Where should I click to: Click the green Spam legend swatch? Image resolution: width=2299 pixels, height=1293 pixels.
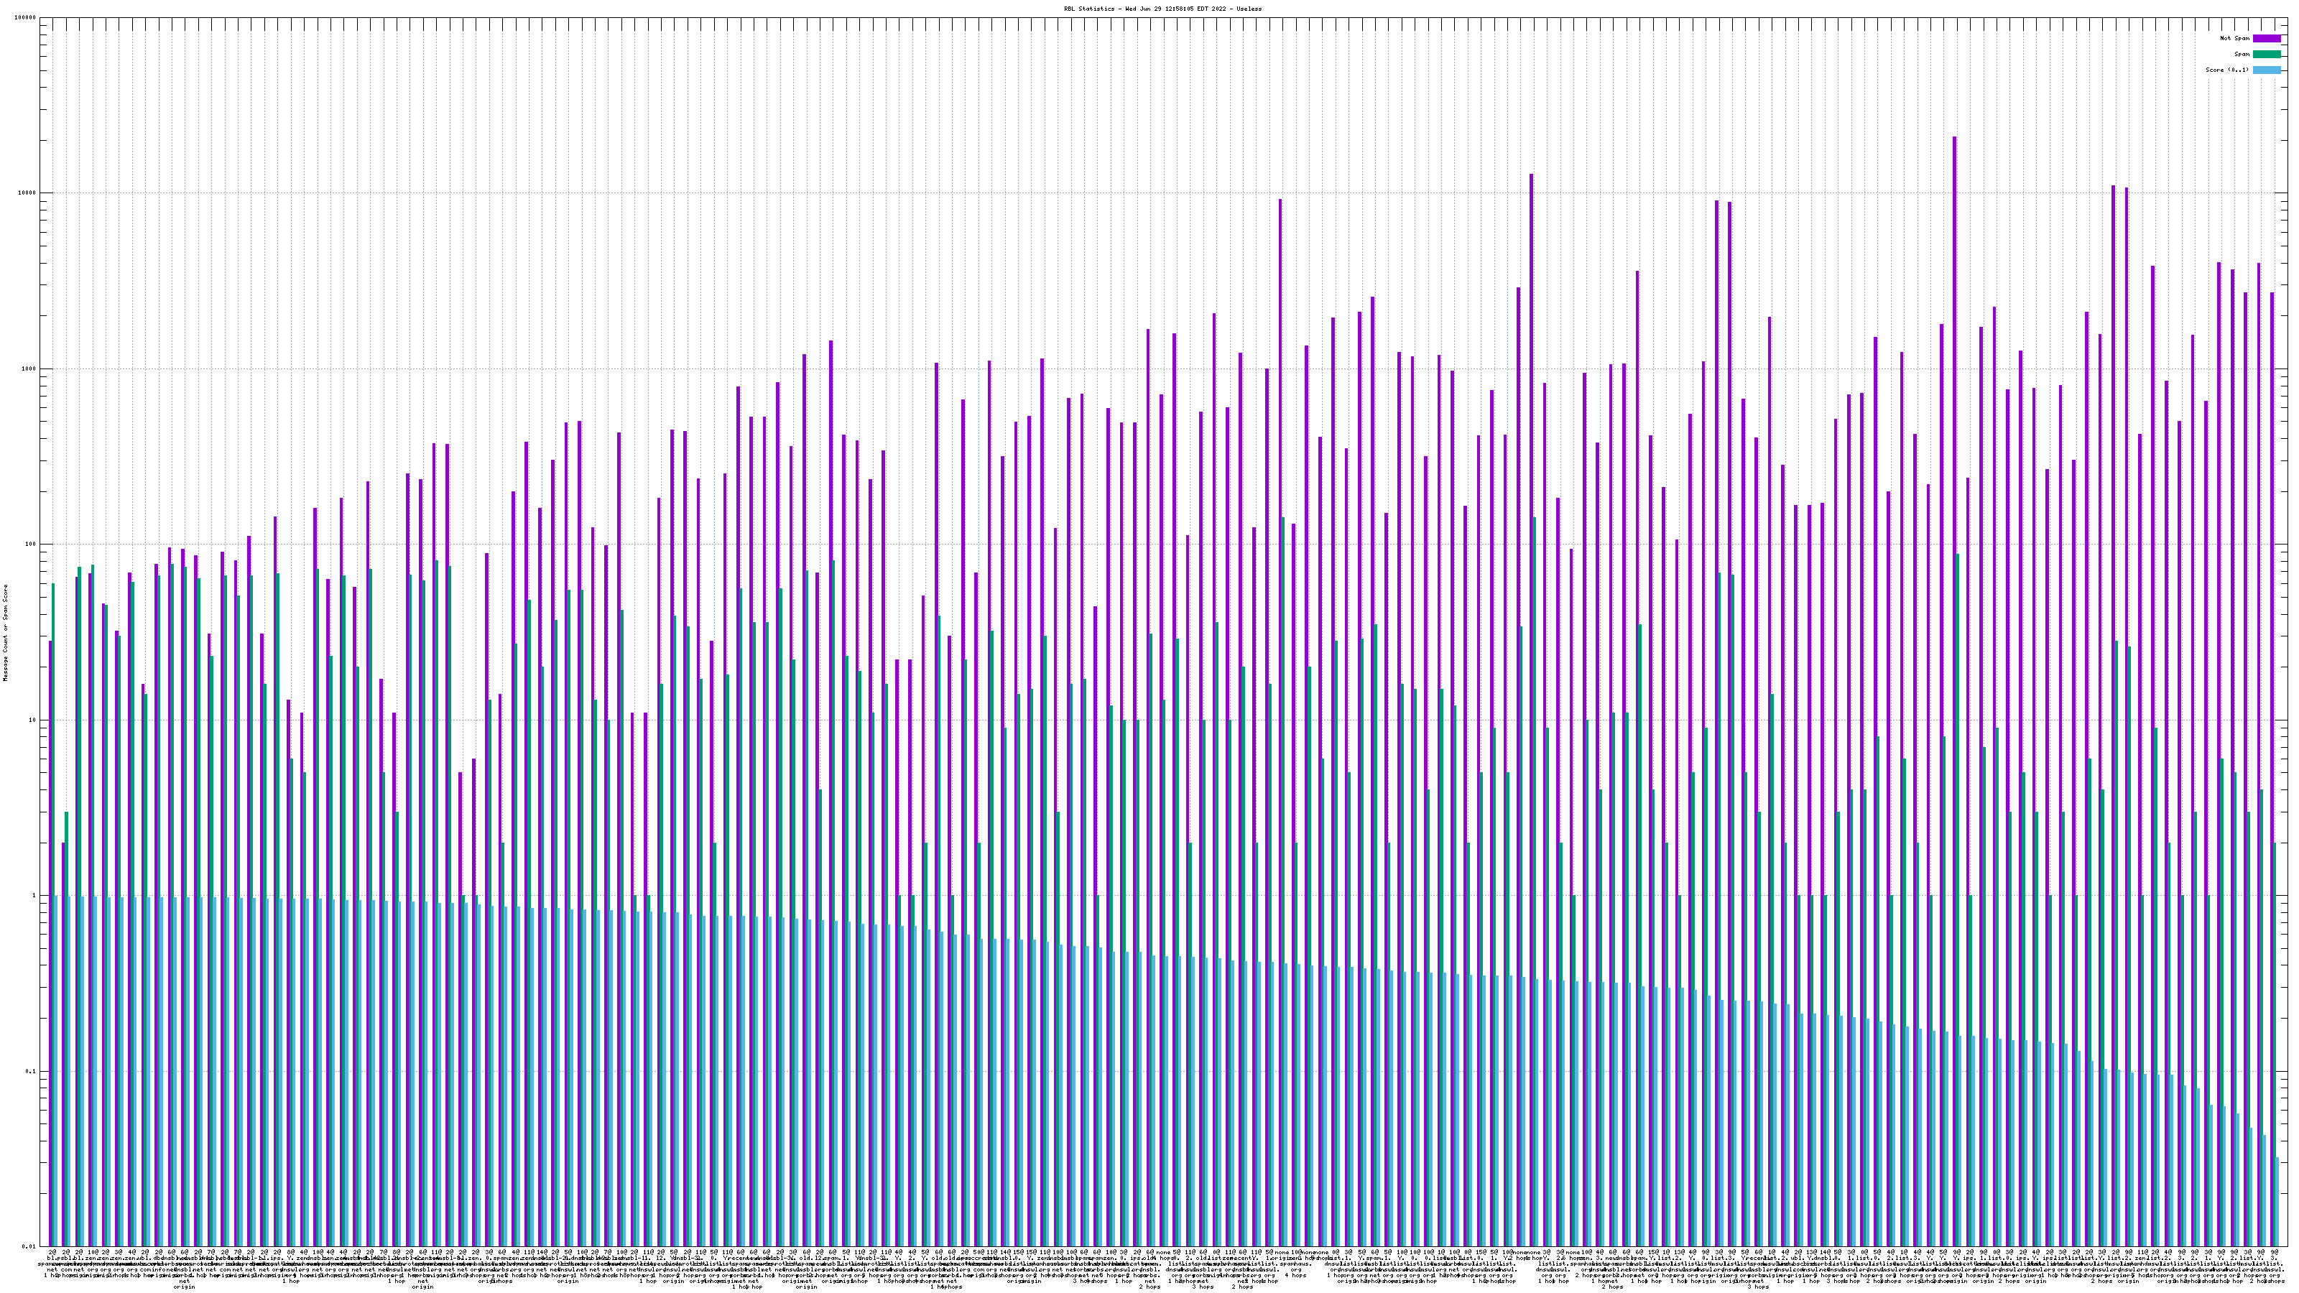pyautogui.click(x=2266, y=55)
